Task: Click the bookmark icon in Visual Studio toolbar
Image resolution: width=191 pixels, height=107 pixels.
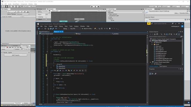Action: pyautogui.click(x=110, y=29)
